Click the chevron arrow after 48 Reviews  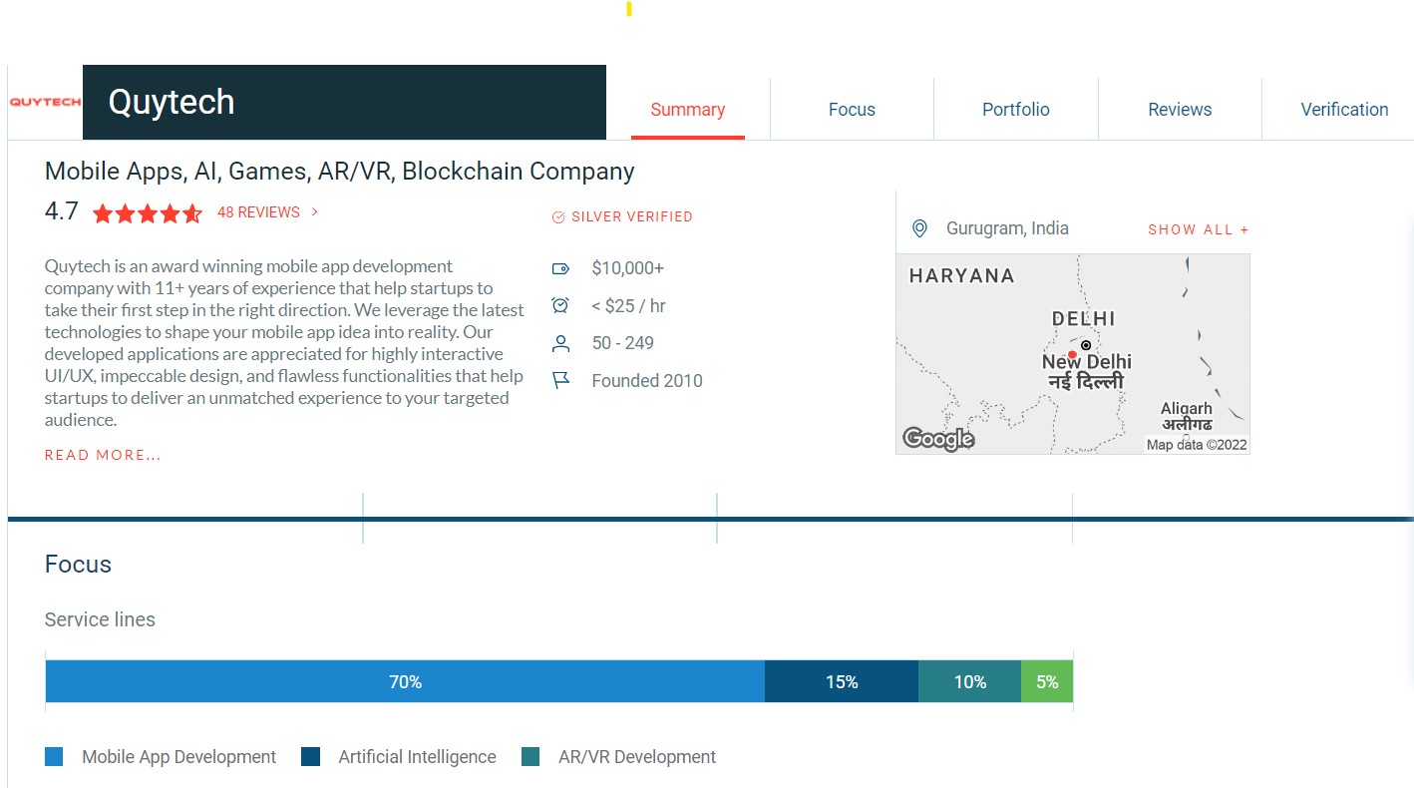click(x=315, y=212)
